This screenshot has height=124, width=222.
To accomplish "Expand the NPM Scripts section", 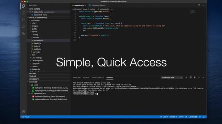I will click(28, 79).
